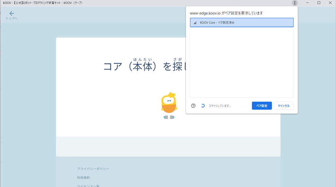
Task: Click the スキャンしています status text
Action: [x=220, y=106]
